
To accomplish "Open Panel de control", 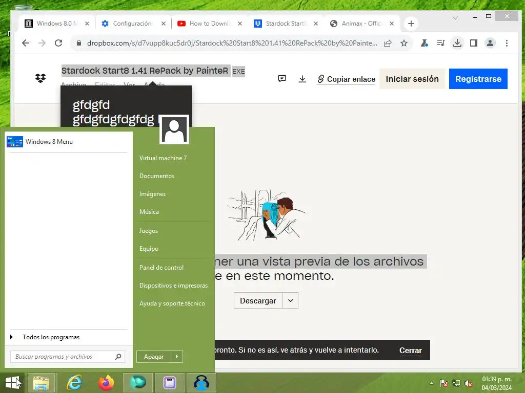I will pos(161,267).
